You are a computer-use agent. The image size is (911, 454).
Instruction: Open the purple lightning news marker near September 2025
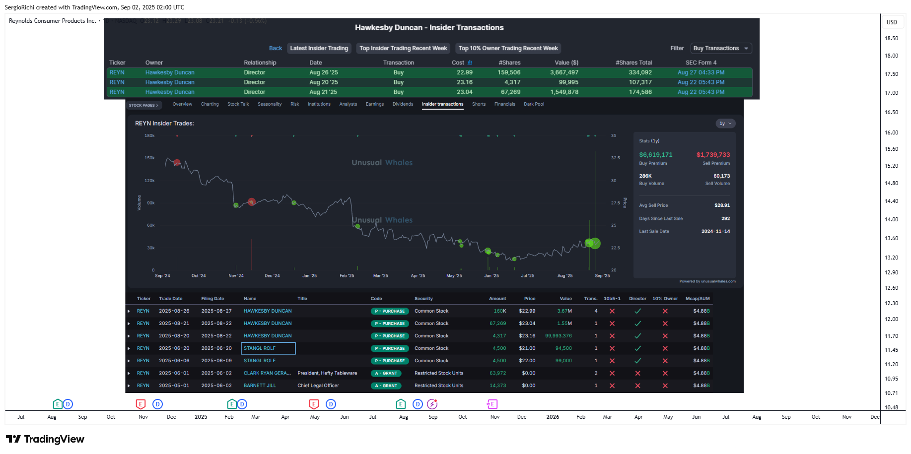click(432, 404)
